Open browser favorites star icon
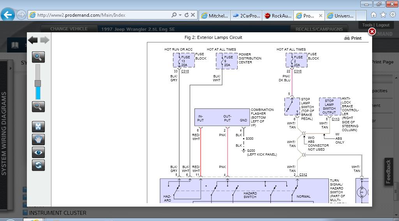This screenshot has width=399, height=221. [383, 15]
